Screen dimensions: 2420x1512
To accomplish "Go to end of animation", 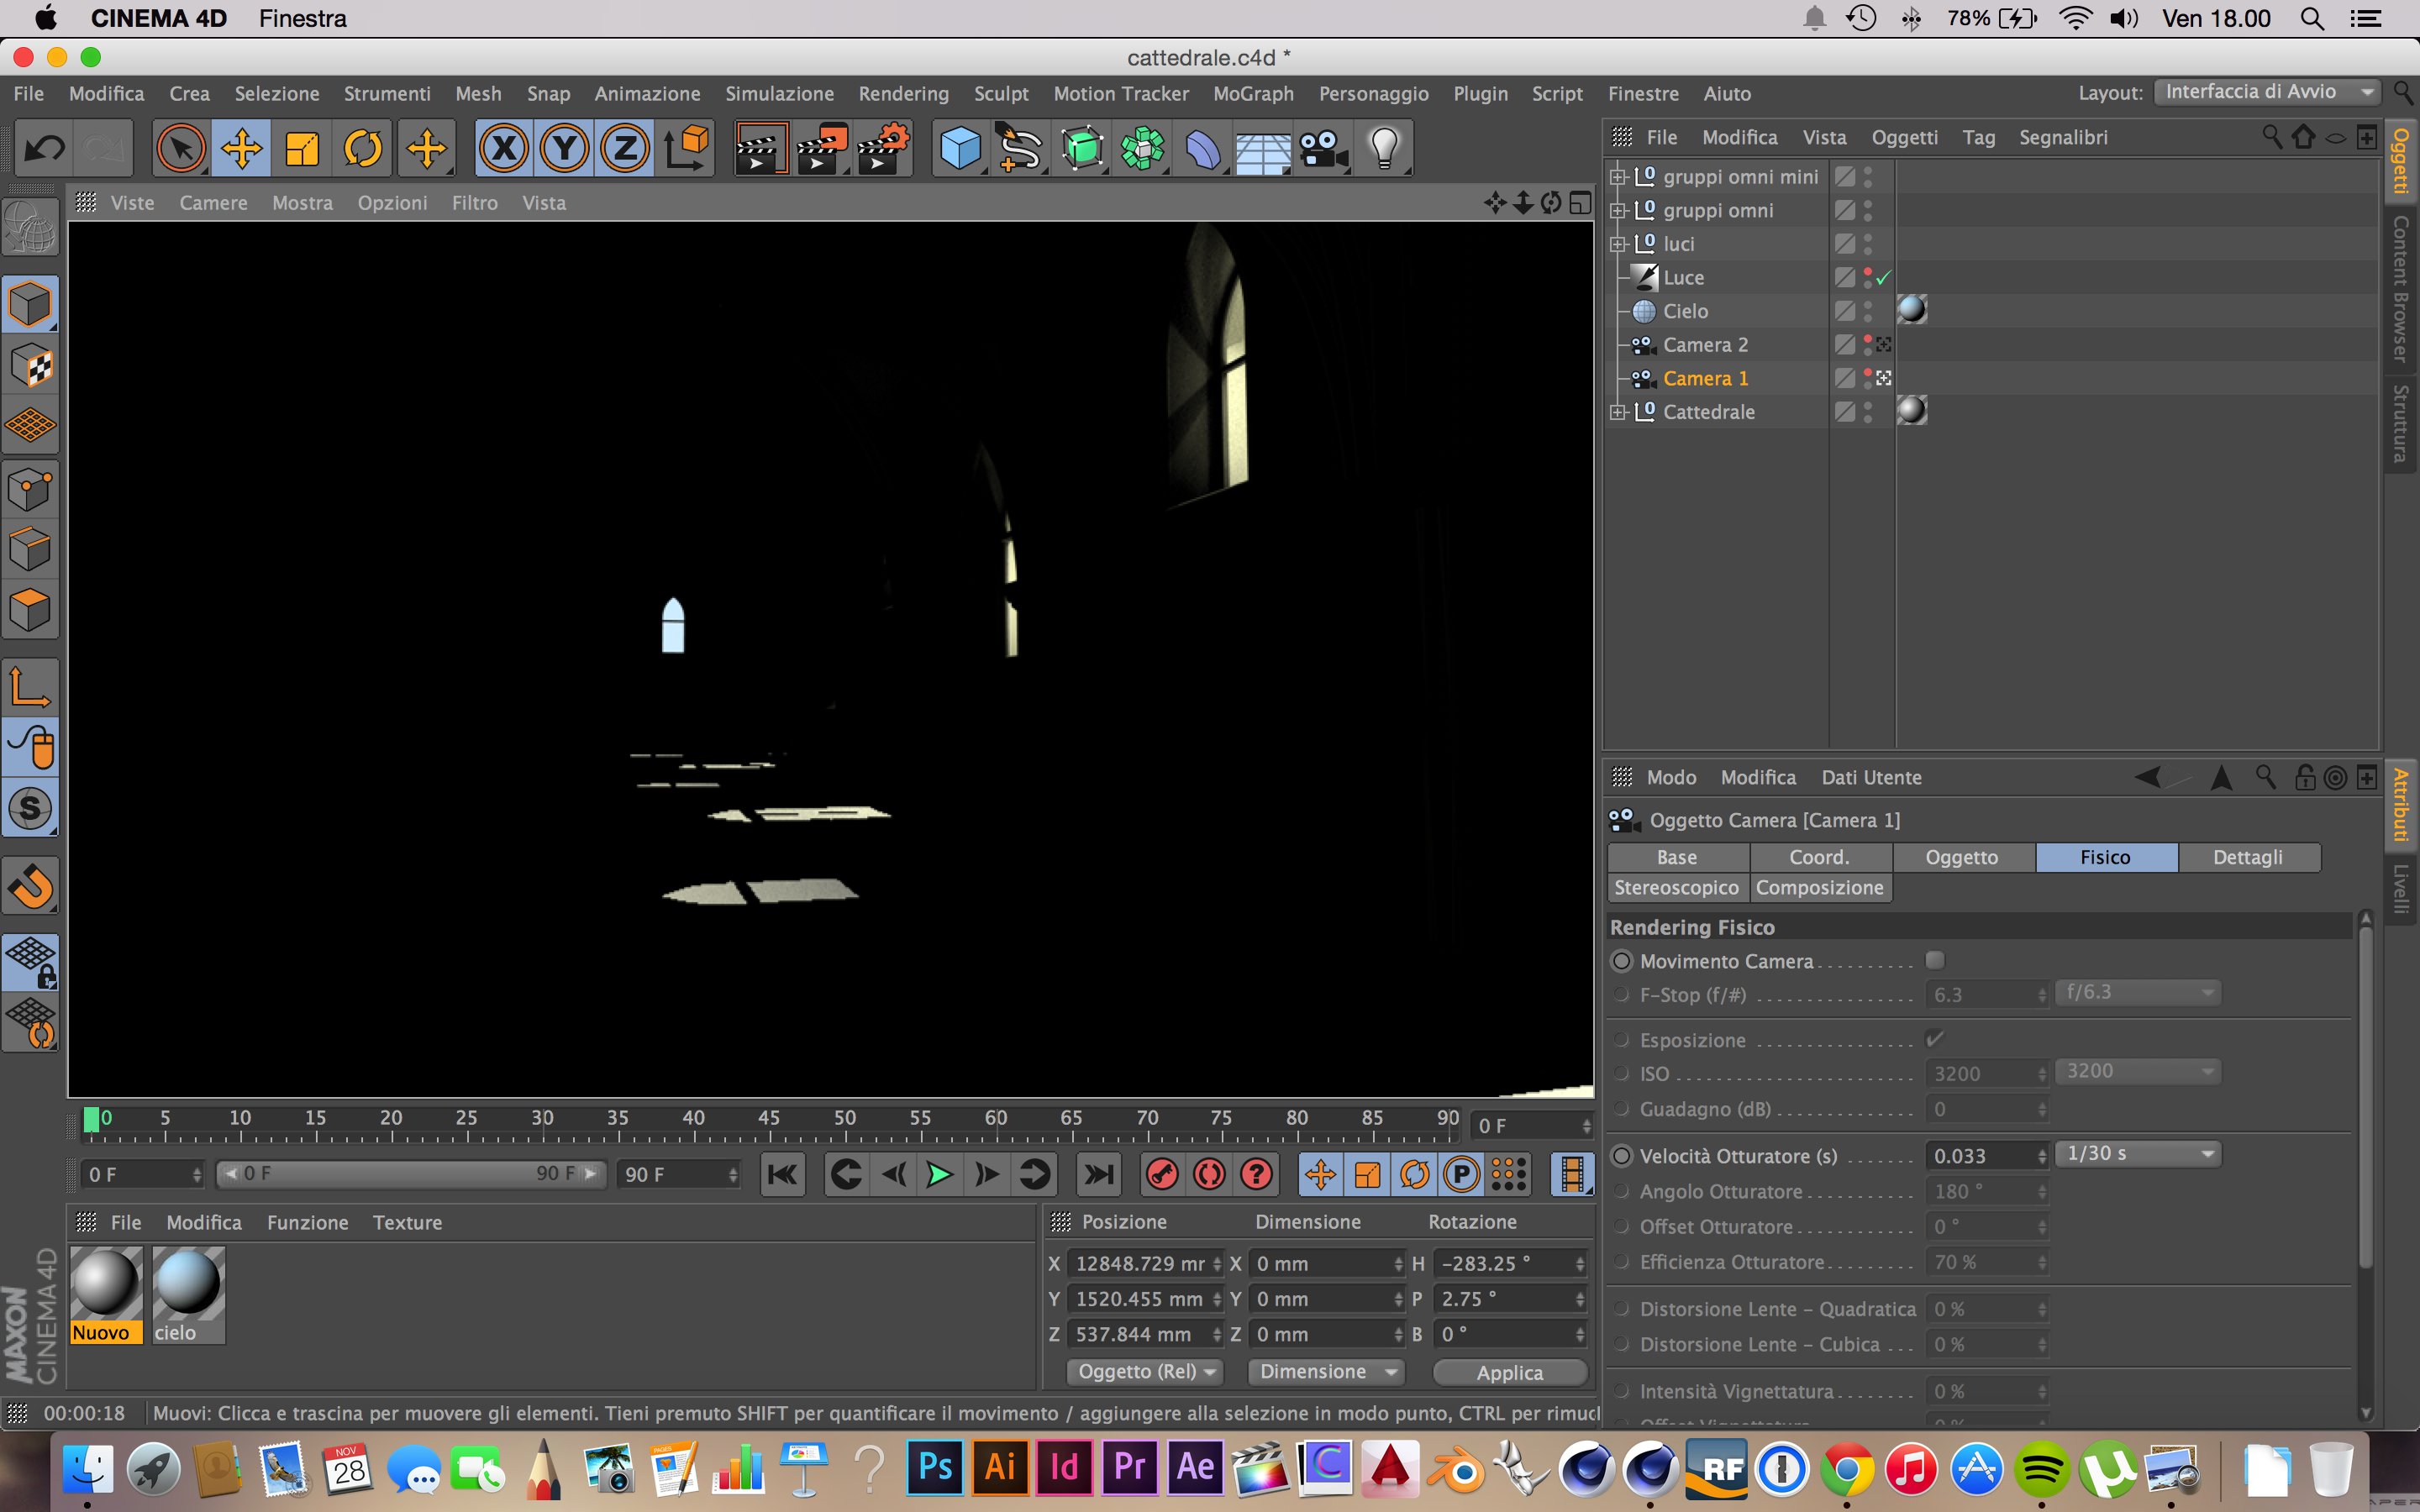I will [x=1099, y=1174].
